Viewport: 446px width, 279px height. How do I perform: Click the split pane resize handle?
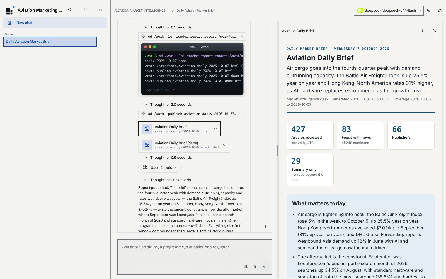[x=277, y=150]
